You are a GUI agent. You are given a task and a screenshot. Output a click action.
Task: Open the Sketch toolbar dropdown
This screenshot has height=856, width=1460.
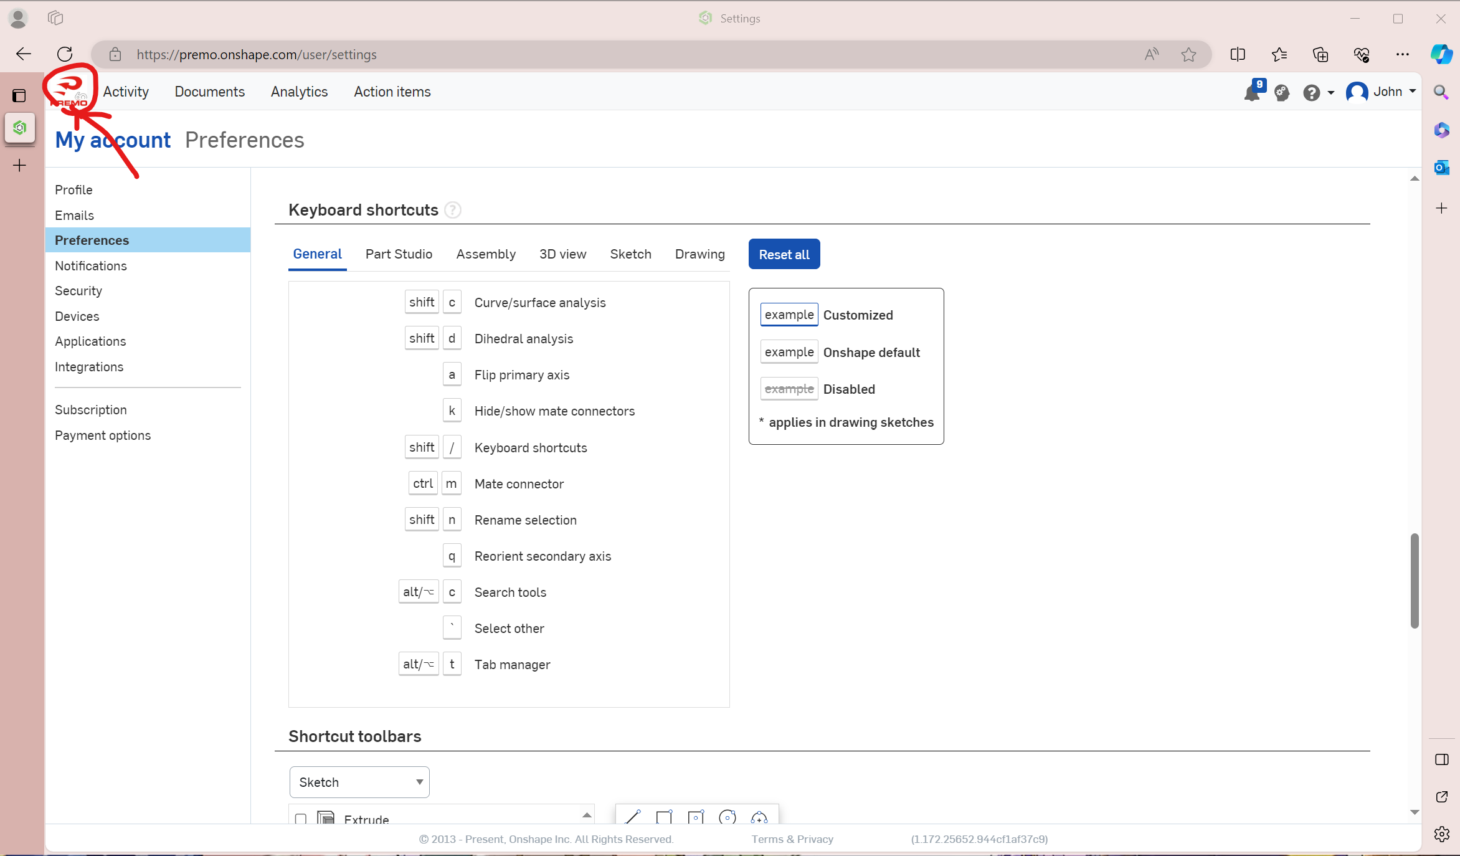(x=359, y=782)
